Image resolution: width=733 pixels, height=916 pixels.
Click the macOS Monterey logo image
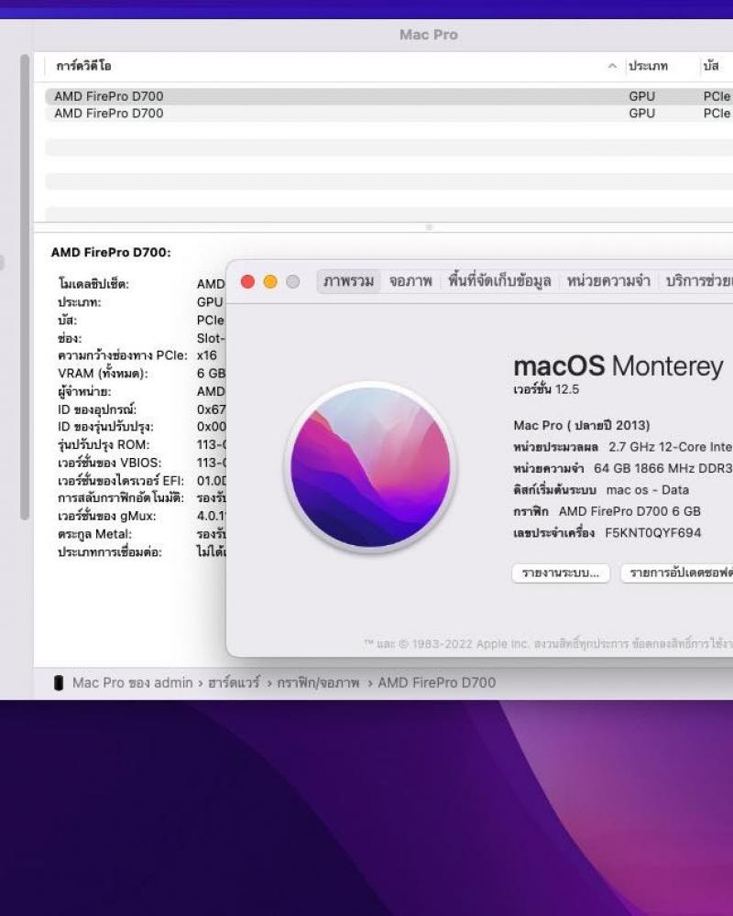pos(370,467)
